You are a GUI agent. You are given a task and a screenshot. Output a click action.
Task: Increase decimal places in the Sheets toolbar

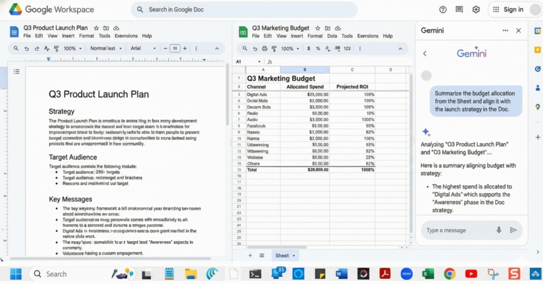337,48
